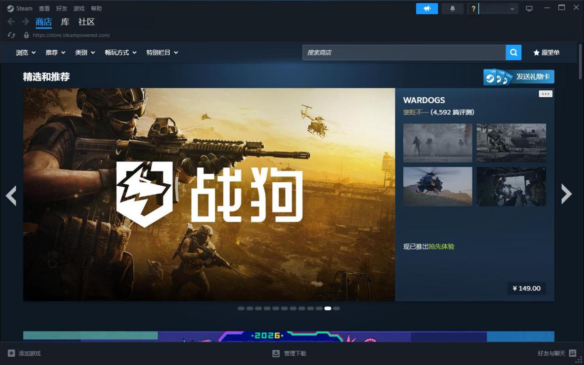Click the blue magnifier search button
This screenshot has height=365, width=584.
point(513,53)
